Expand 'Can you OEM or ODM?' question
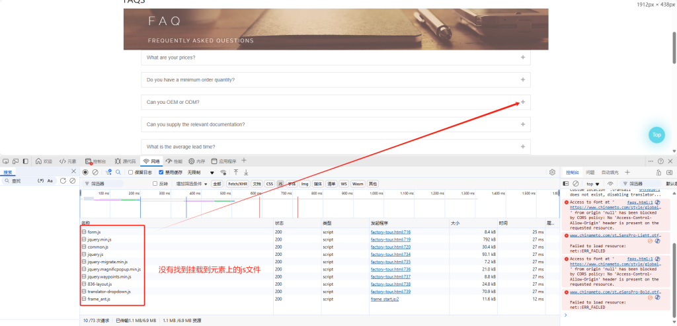Image resolution: width=677 pixels, height=326 pixels. click(335, 102)
